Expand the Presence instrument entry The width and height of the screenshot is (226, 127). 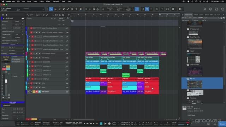(x=186, y=98)
